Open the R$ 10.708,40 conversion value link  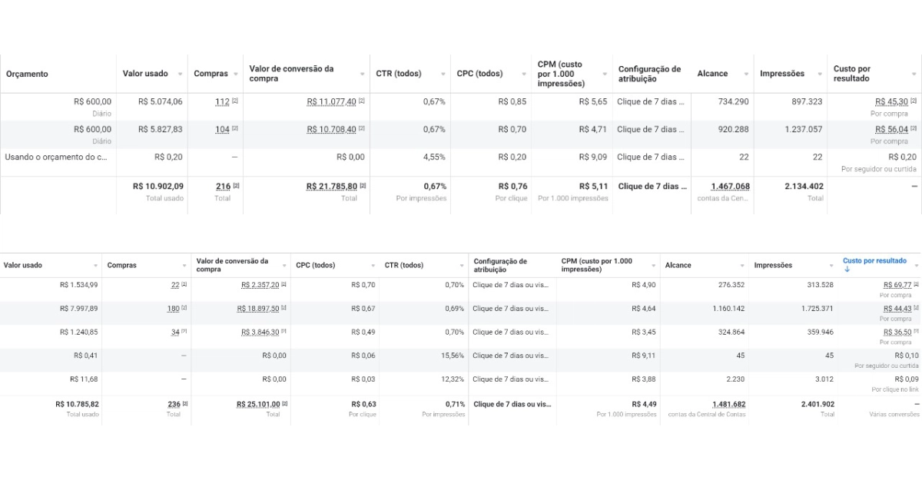pos(331,130)
